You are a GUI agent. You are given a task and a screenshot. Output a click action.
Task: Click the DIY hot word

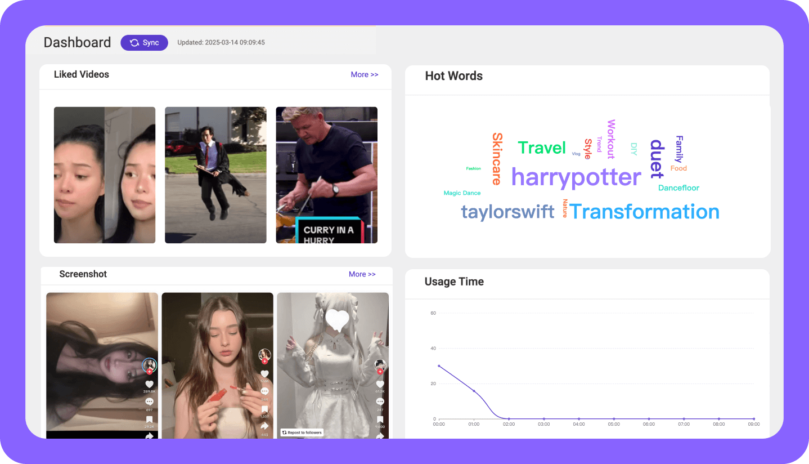634,149
